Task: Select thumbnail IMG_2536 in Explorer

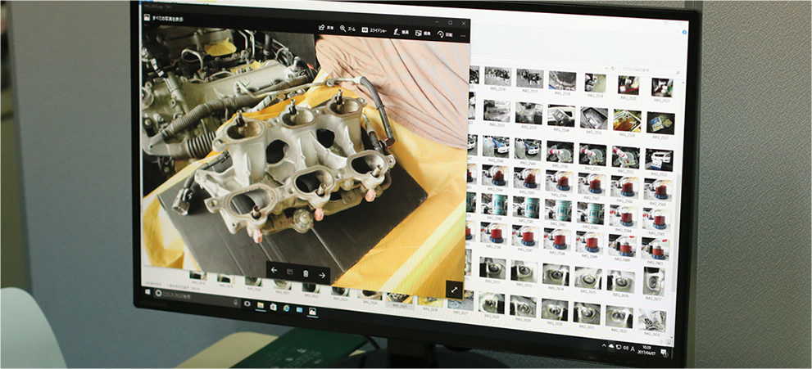Action: coord(627,121)
